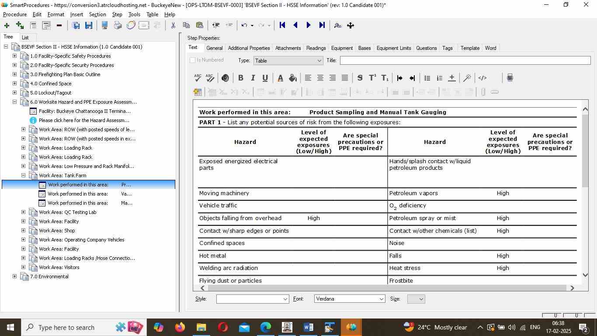Expand Work Area: QC Testing Lab node

[24, 212]
